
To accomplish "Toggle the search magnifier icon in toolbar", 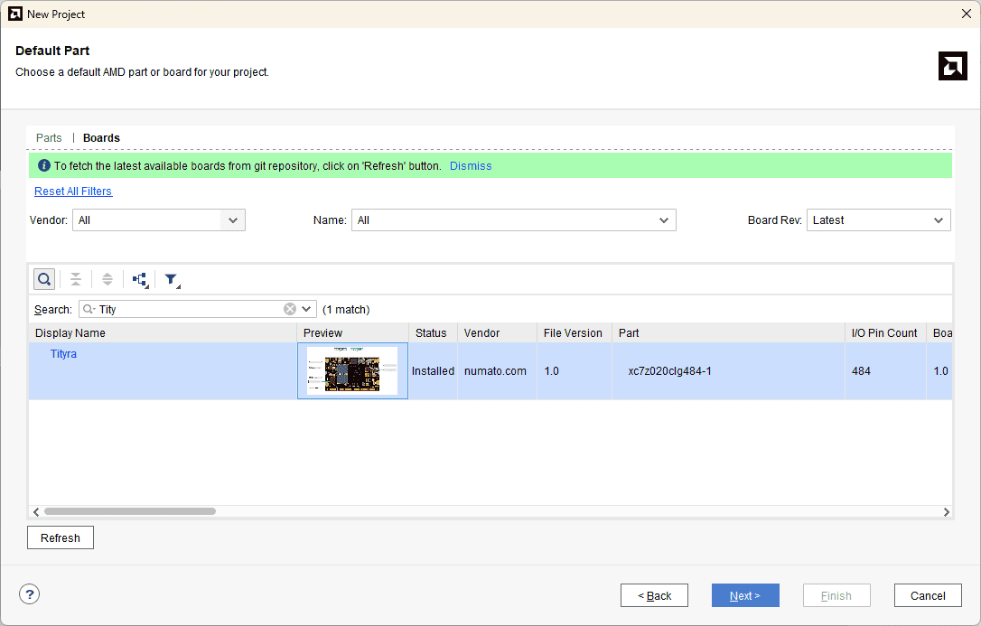I will 44,279.
